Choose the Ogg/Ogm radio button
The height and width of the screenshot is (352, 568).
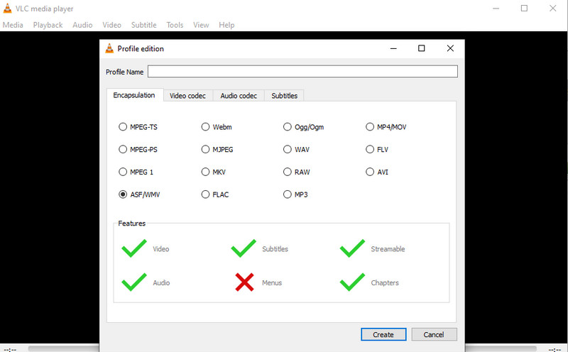click(x=288, y=127)
